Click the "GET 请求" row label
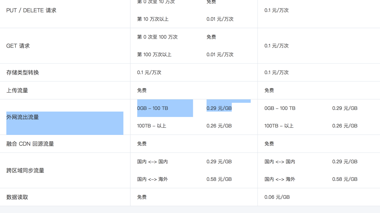The width and height of the screenshot is (380, 213). pos(18,46)
